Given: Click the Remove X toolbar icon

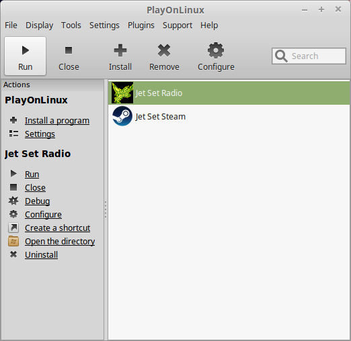Looking at the screenshot, I should click(x=164, y=50).
